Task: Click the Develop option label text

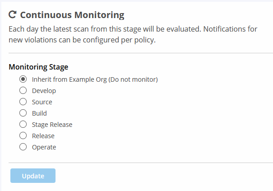Action: click(x=44, y=91)
